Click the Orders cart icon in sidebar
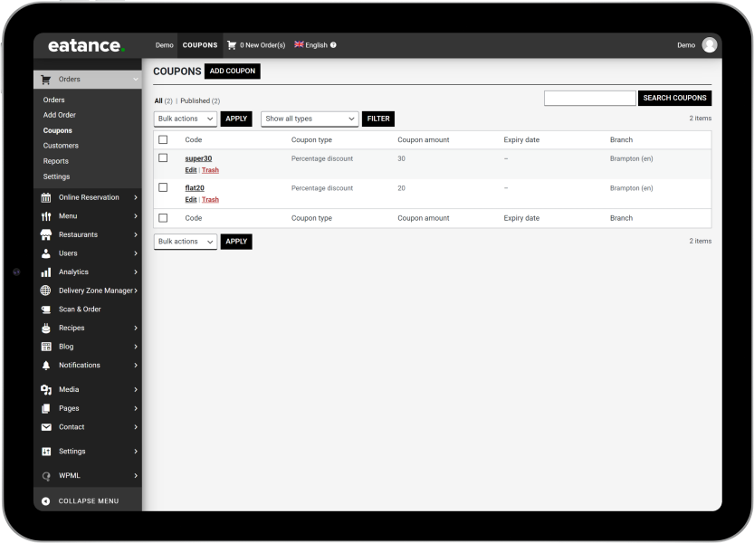The image size is (754, 543). 46,80
